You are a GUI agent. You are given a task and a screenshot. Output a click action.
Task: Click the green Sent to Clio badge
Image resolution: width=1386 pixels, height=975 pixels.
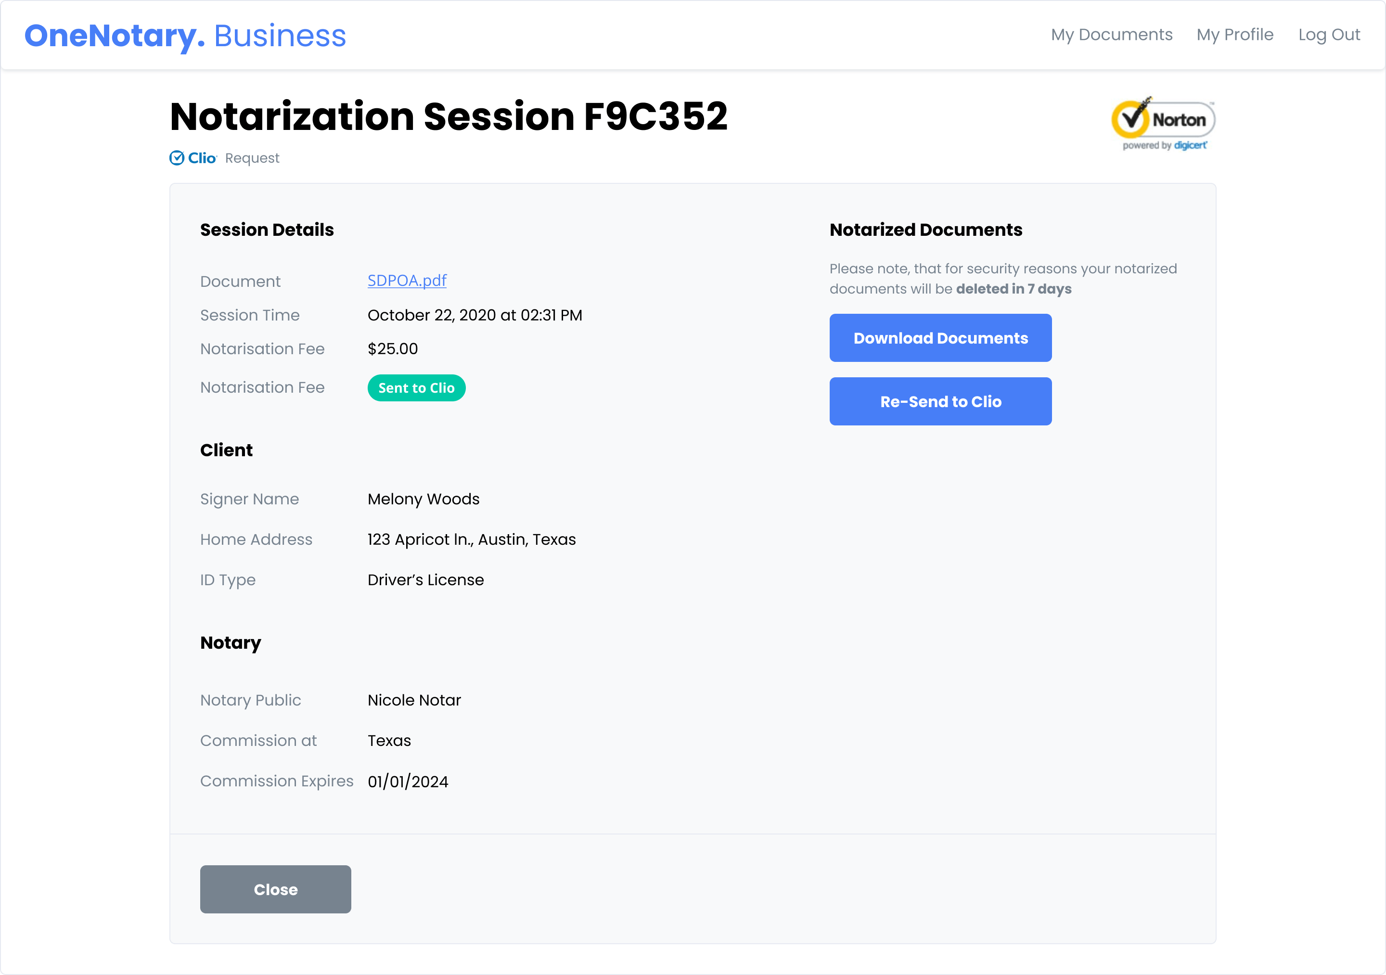416,388
